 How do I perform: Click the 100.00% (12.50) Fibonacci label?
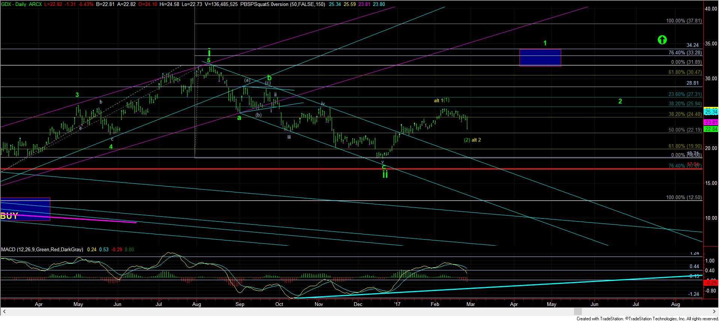click(684, 198)
